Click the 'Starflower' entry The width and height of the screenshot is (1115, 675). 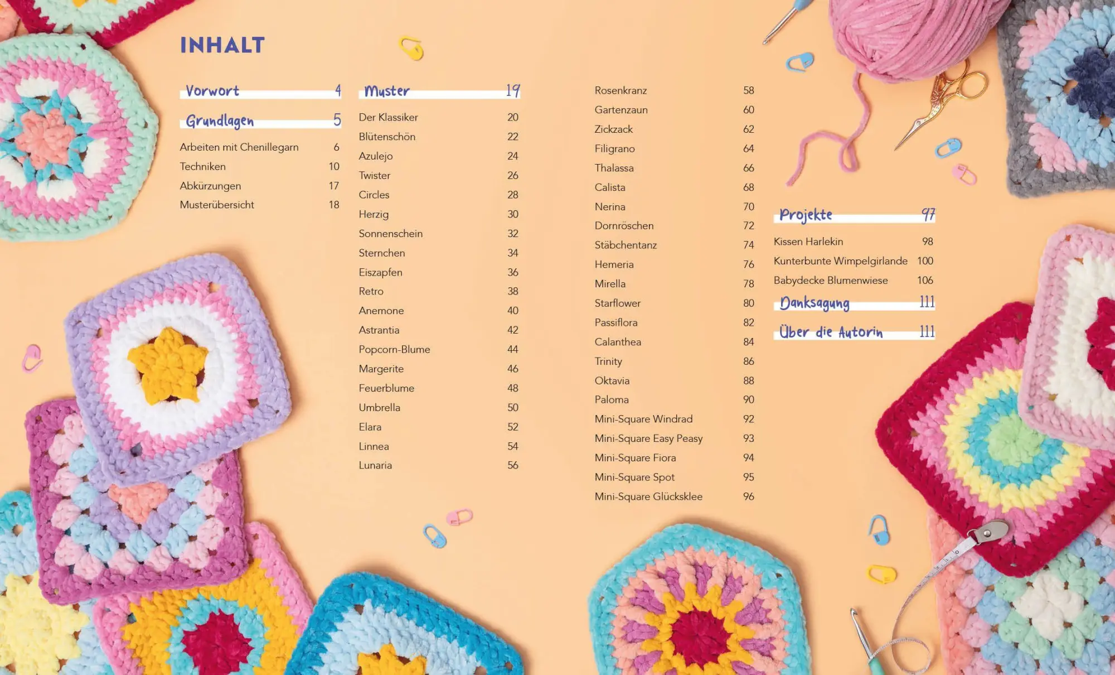click(618, 303)
